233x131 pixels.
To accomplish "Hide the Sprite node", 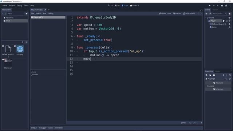I will [x=229, y=27].
